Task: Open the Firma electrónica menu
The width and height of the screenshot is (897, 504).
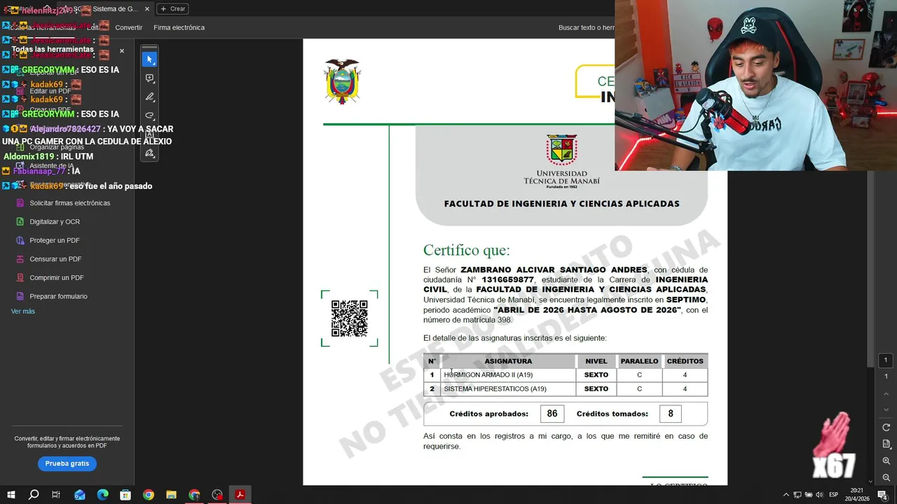Action: (179, 27)
